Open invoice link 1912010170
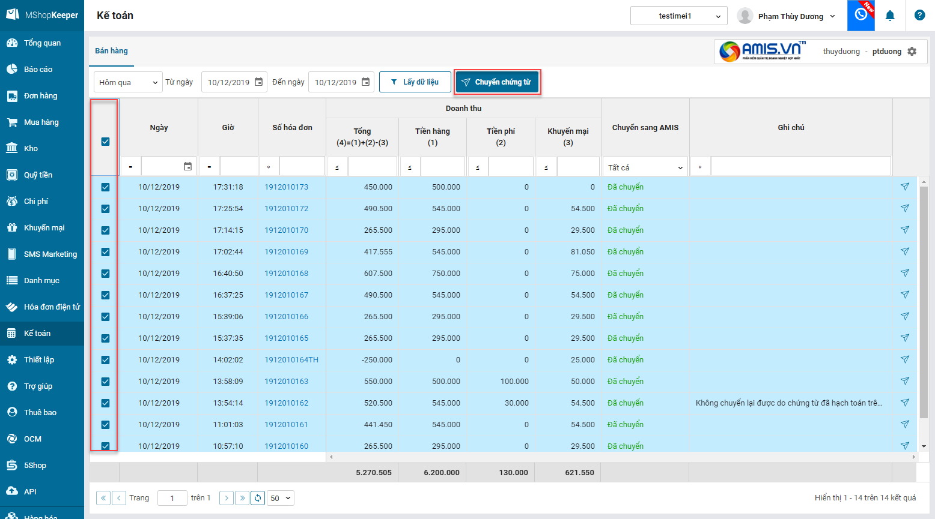 click(286, 230)
